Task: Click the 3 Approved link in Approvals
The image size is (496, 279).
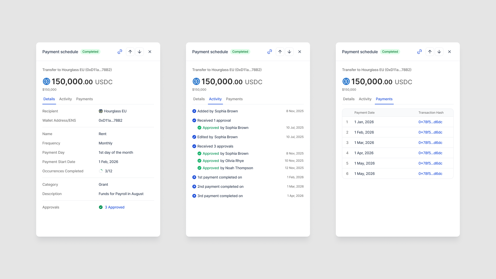Action: coord(114,207)
